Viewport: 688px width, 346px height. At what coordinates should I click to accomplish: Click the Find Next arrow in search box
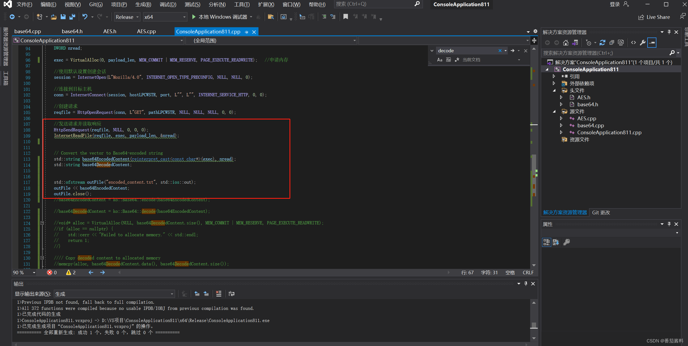(512, 50)
